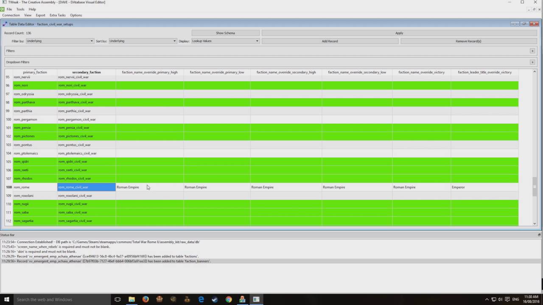Click the Add Record button

pyautogui.click(x=330, y=41)
